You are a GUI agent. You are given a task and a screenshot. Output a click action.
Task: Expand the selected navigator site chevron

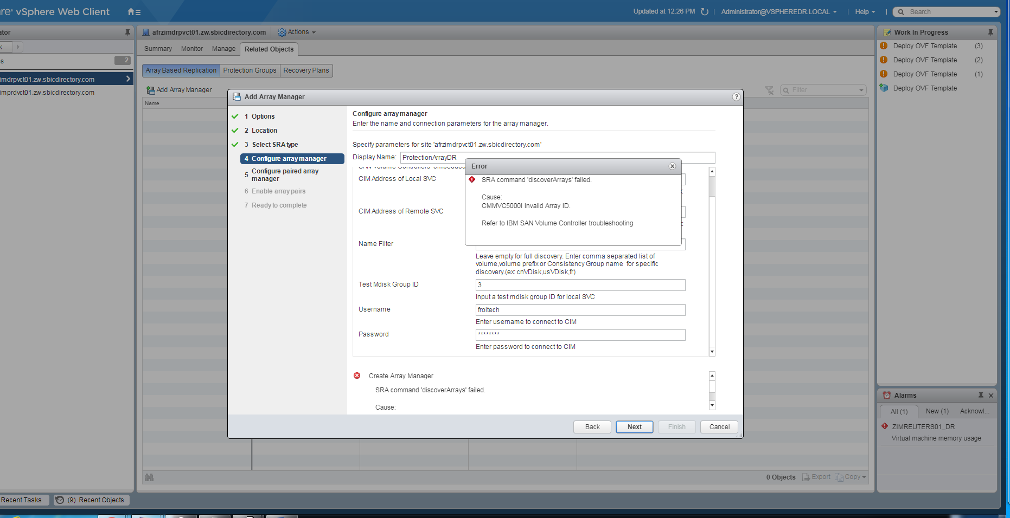(128, 79)
